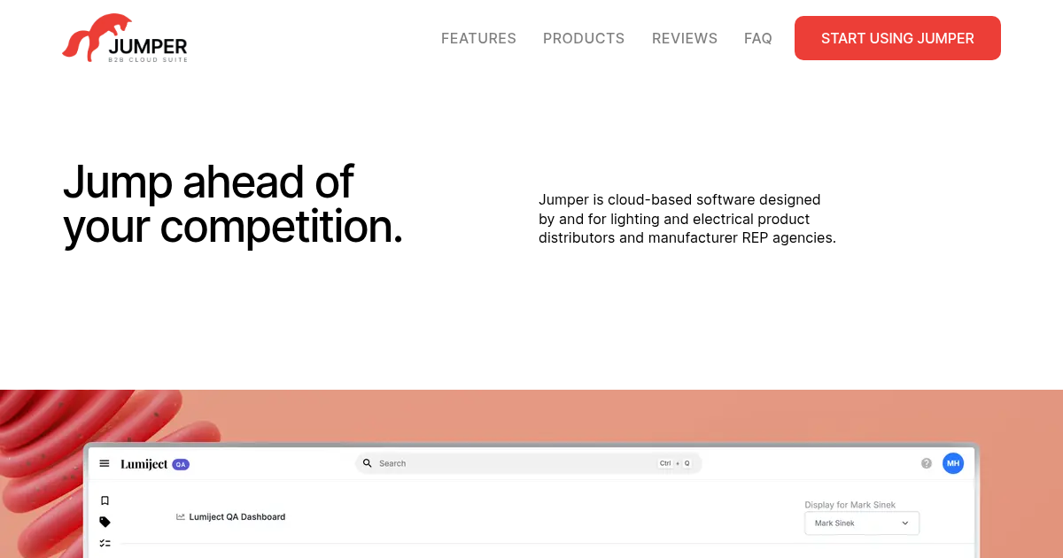Click the magnifier icon in Search
Screen dimensions: 1063x558
pos(368,463)
